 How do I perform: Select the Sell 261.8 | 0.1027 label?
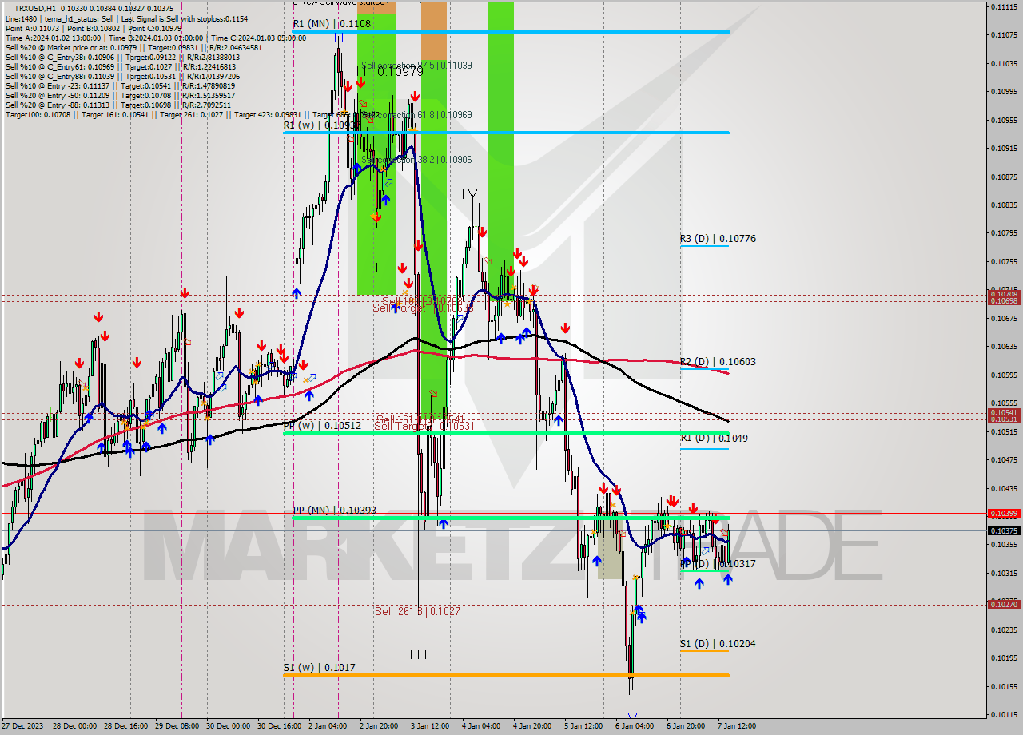(417, 611)
